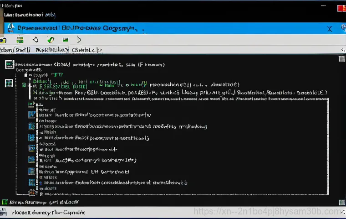346x219 pixels.
Task: Click the list icon at the console's top right
Action: click(341, 58)
